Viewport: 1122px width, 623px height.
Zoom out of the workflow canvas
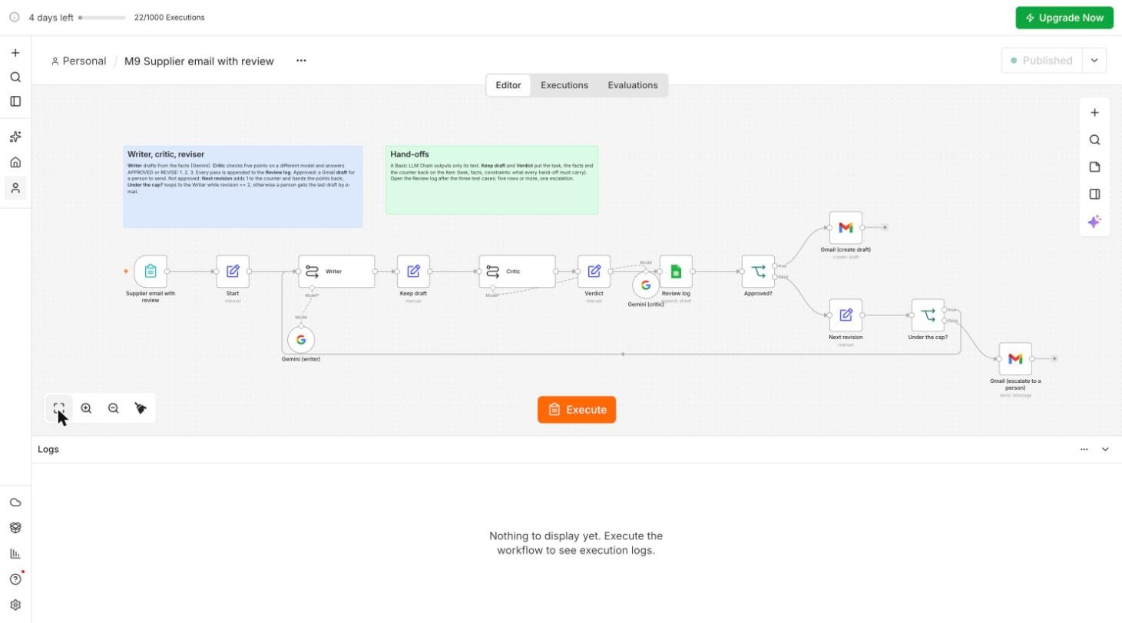tap(114, 408)
